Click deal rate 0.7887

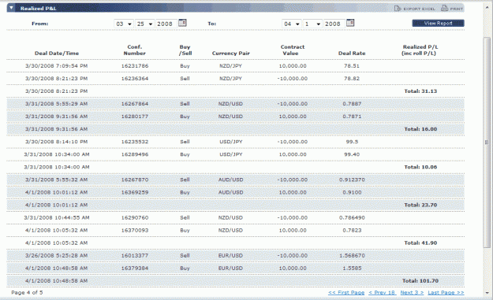(352, 104)
